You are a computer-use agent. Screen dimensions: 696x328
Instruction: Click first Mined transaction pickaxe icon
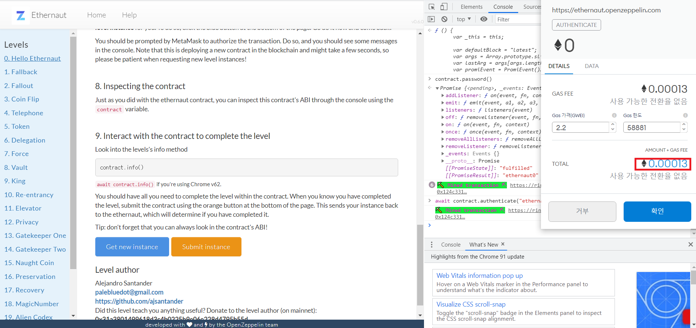pos(440,185)
